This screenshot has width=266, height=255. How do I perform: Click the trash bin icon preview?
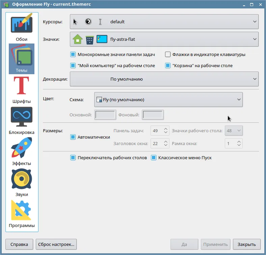89,40
